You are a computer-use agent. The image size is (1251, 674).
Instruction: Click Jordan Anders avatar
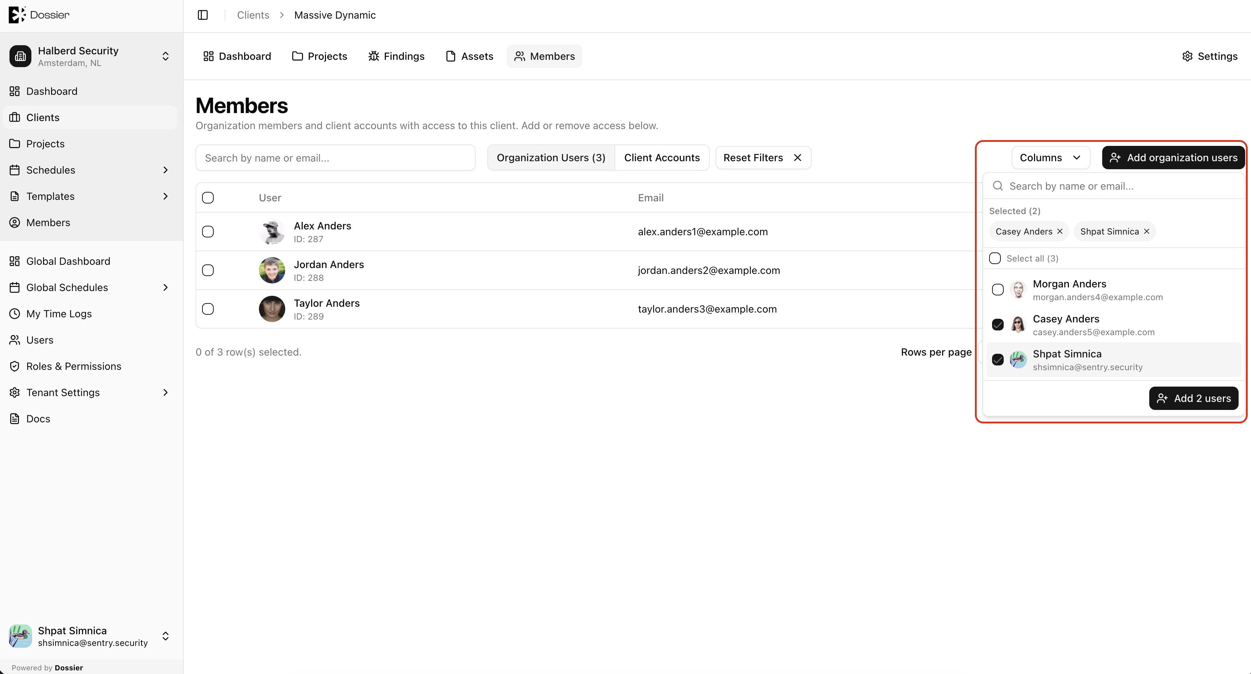click(x=272, y=271)
